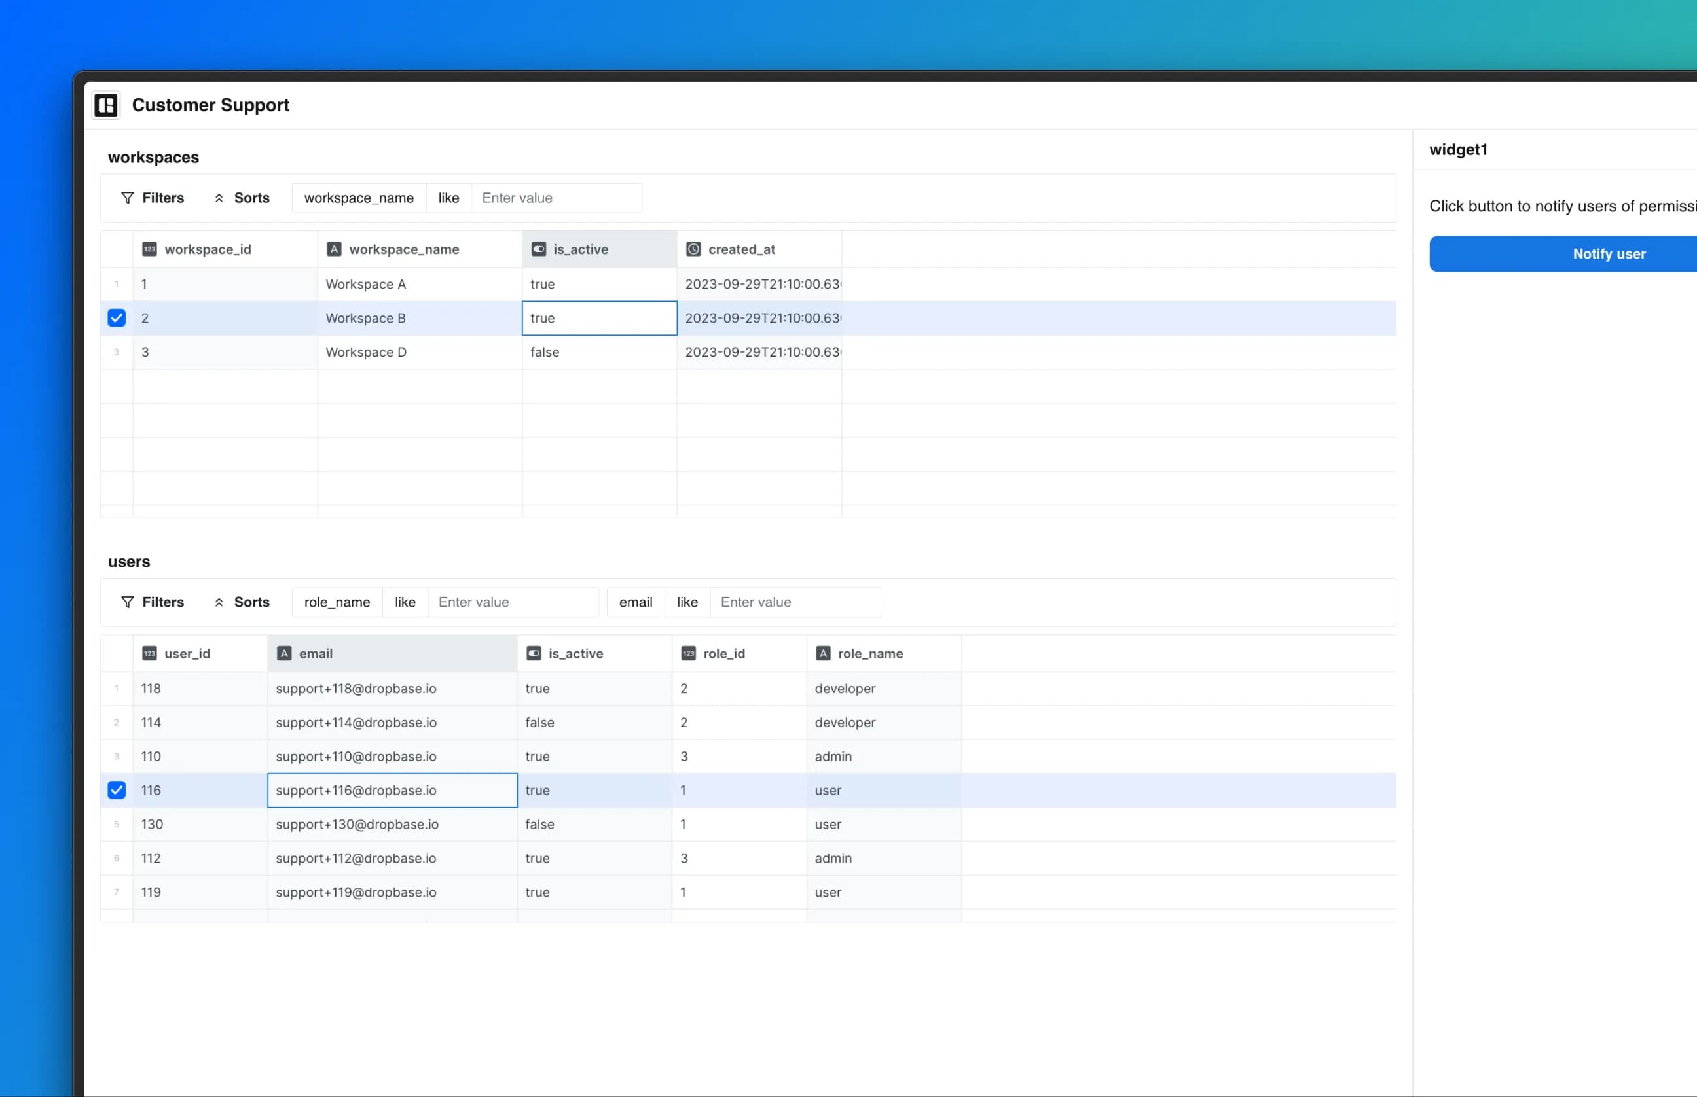Uncheck the selected Workspace B row
This screenshot has width=1697, height=1097.
(116, 317)
